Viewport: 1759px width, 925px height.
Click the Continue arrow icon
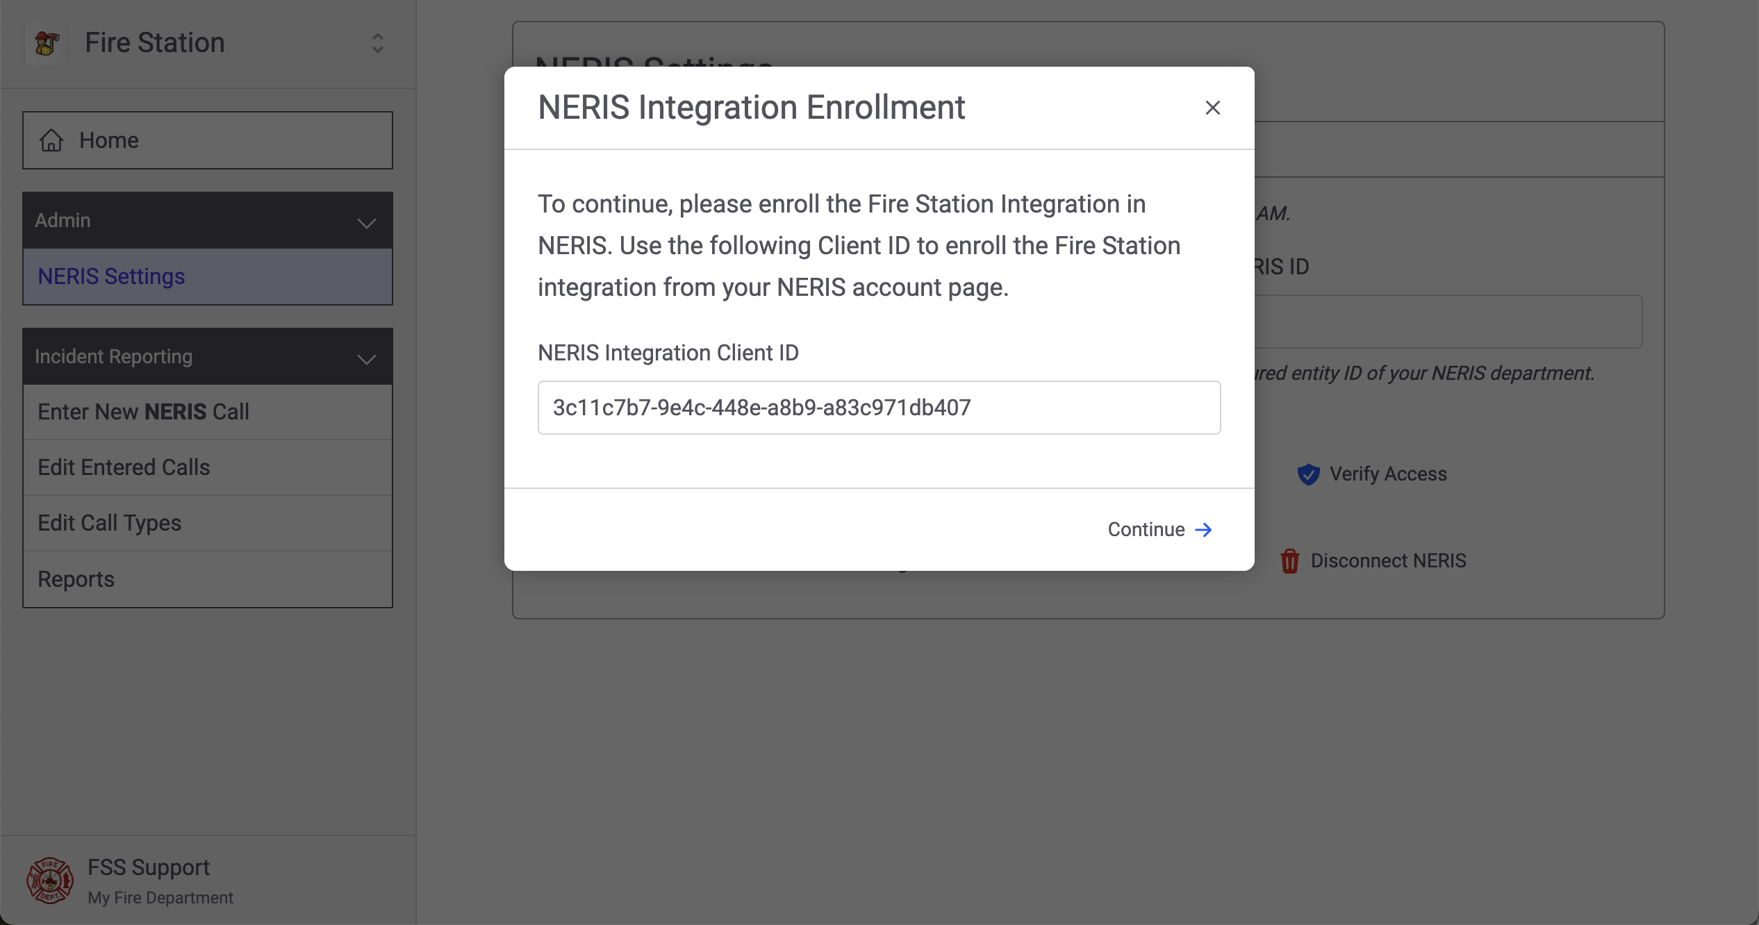pos(1203,530)
